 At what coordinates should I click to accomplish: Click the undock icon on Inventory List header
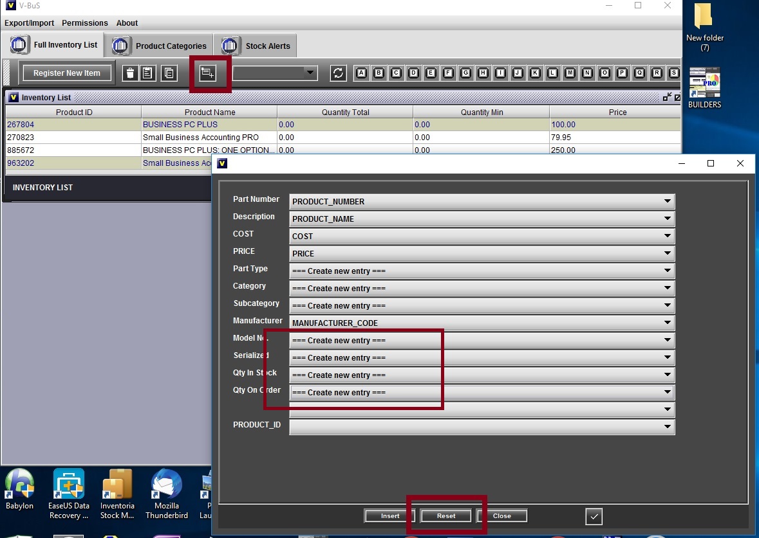[667, 97]
